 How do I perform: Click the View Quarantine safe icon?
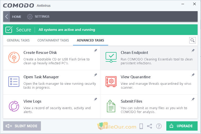pyautogui.click(x=111, y=82)
